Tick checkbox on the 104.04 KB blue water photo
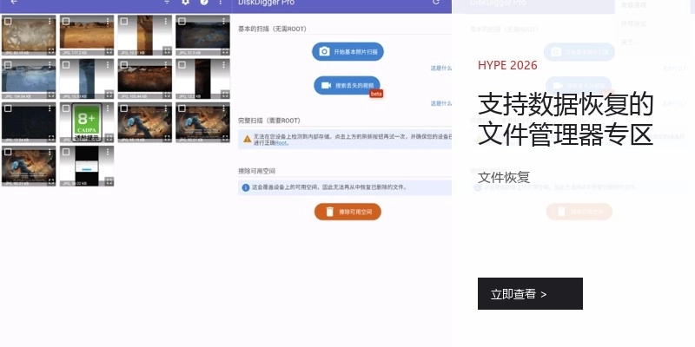Screen dimensions: 695x347 pos(8,64)
